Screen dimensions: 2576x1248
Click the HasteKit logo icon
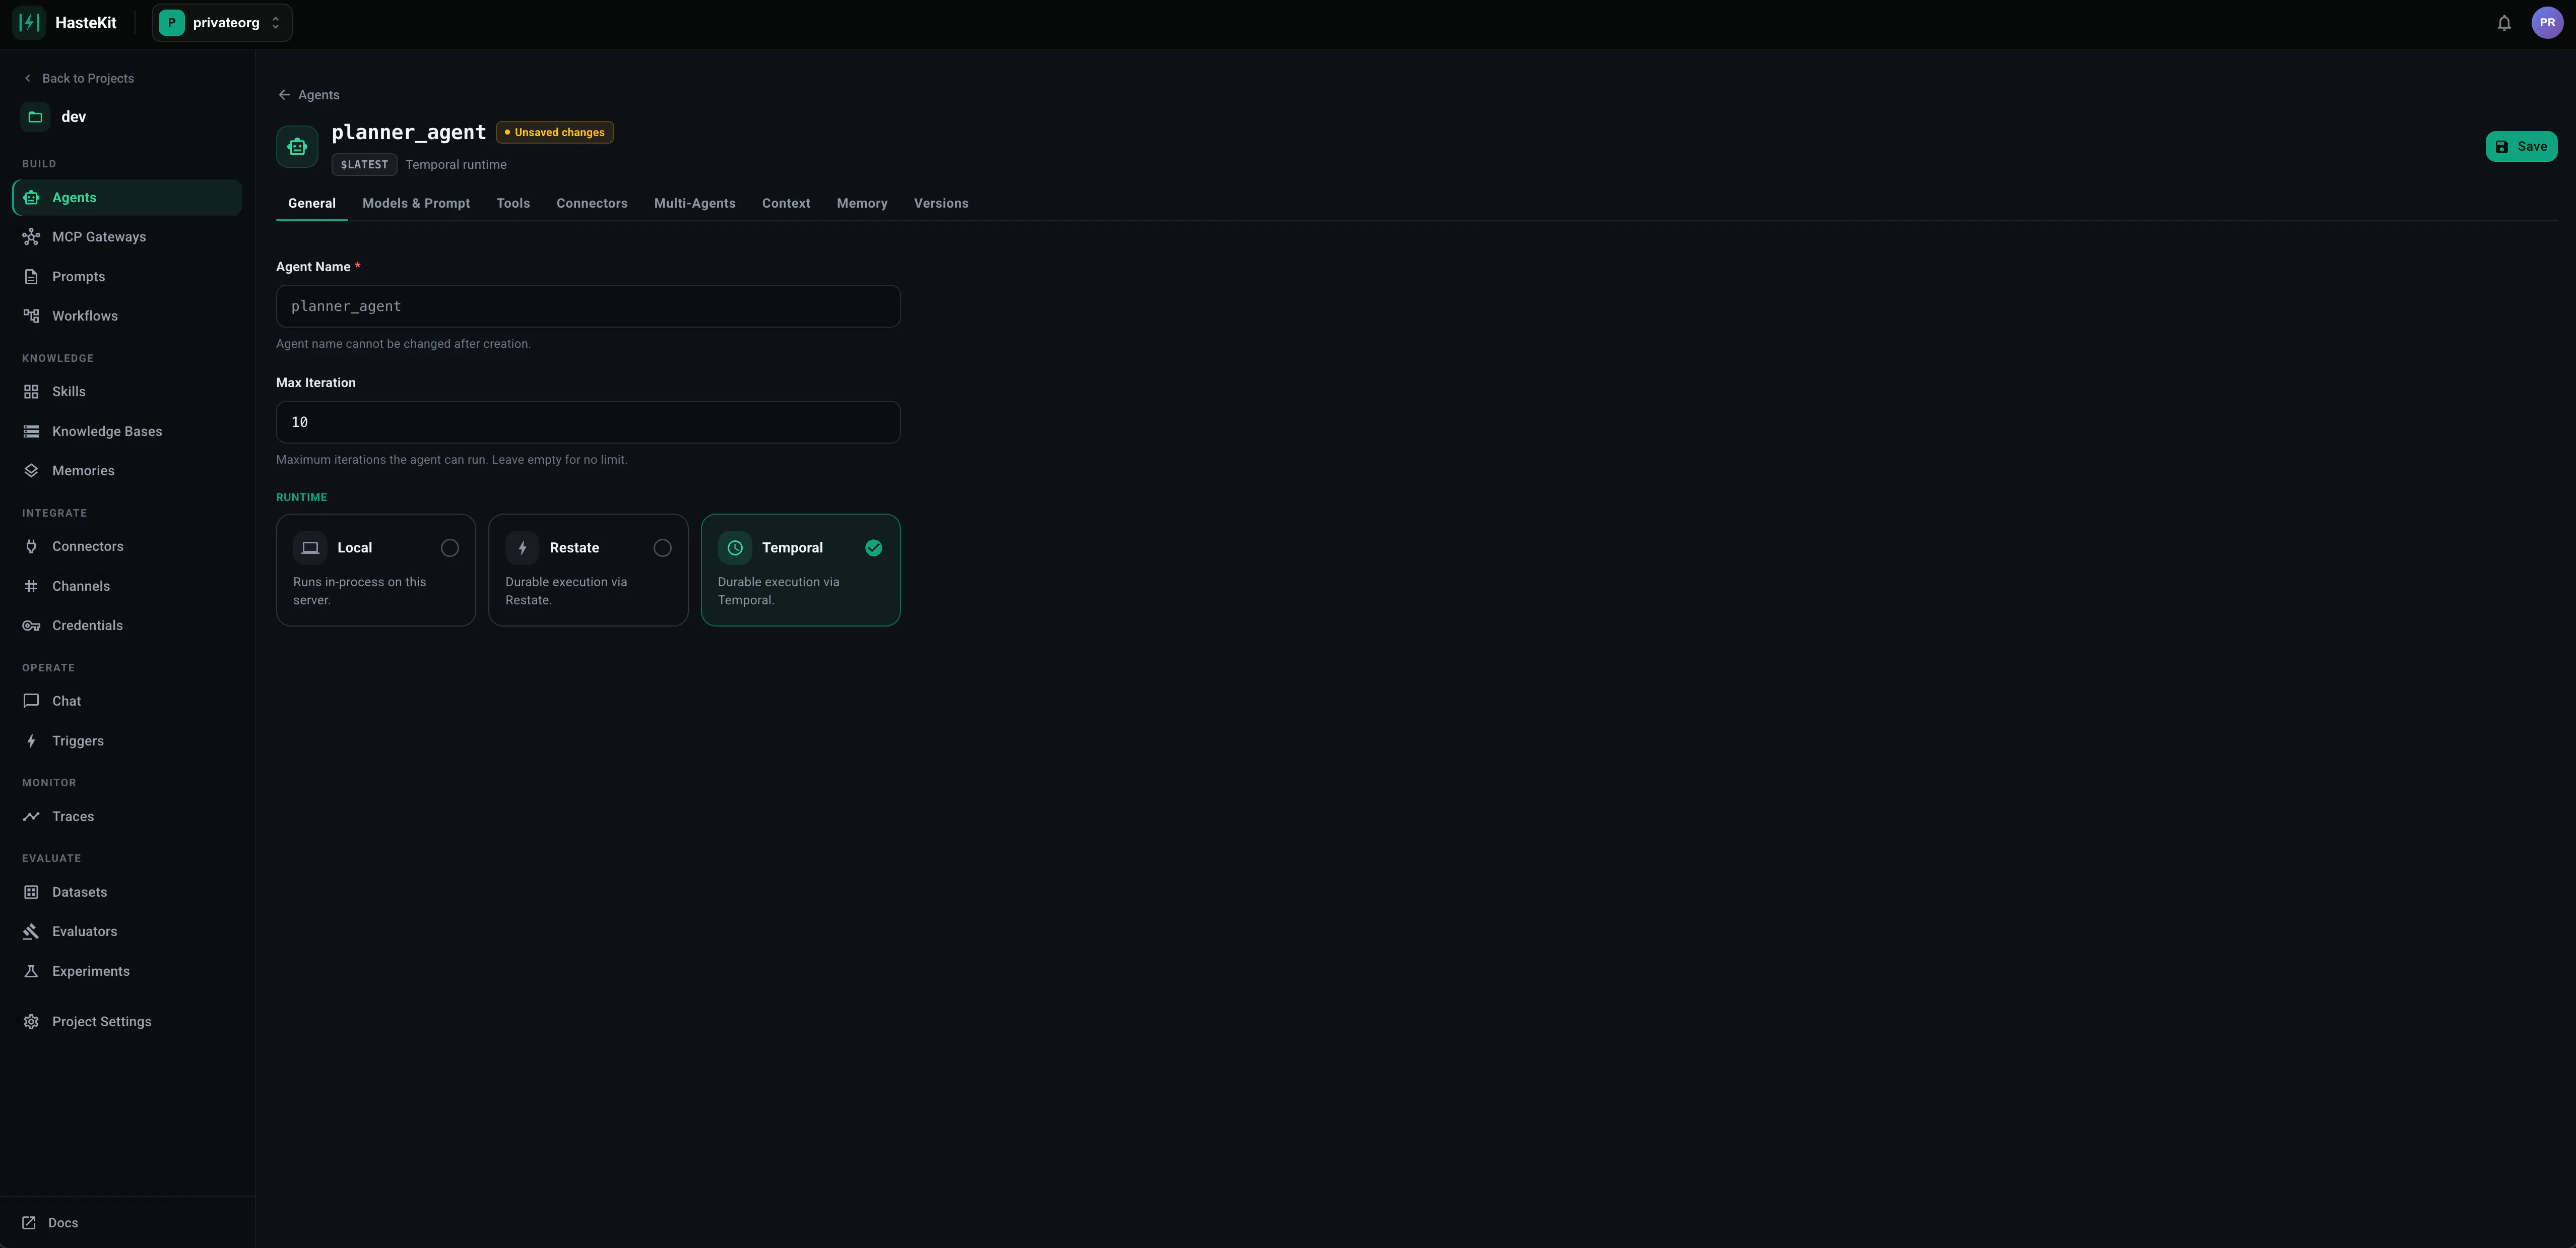(29, 22)
